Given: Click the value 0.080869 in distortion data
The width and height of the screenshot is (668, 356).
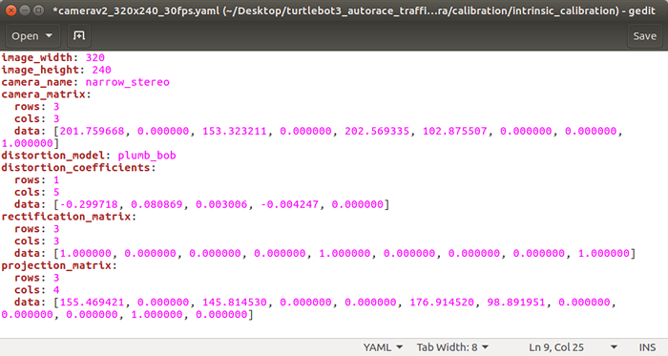Looking at the screenshot, I should (x=157, y=204).
